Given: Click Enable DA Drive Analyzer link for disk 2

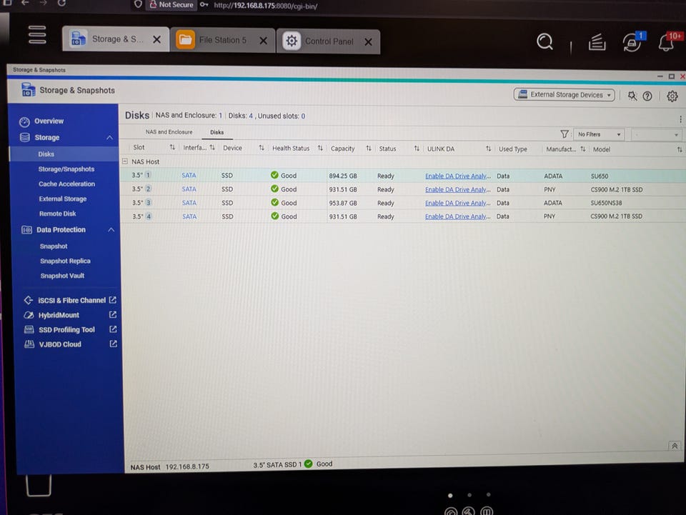Looking at the screenshot, I should (457, 189).
